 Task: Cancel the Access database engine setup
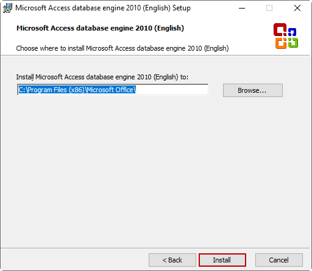(x=279, y=260)
